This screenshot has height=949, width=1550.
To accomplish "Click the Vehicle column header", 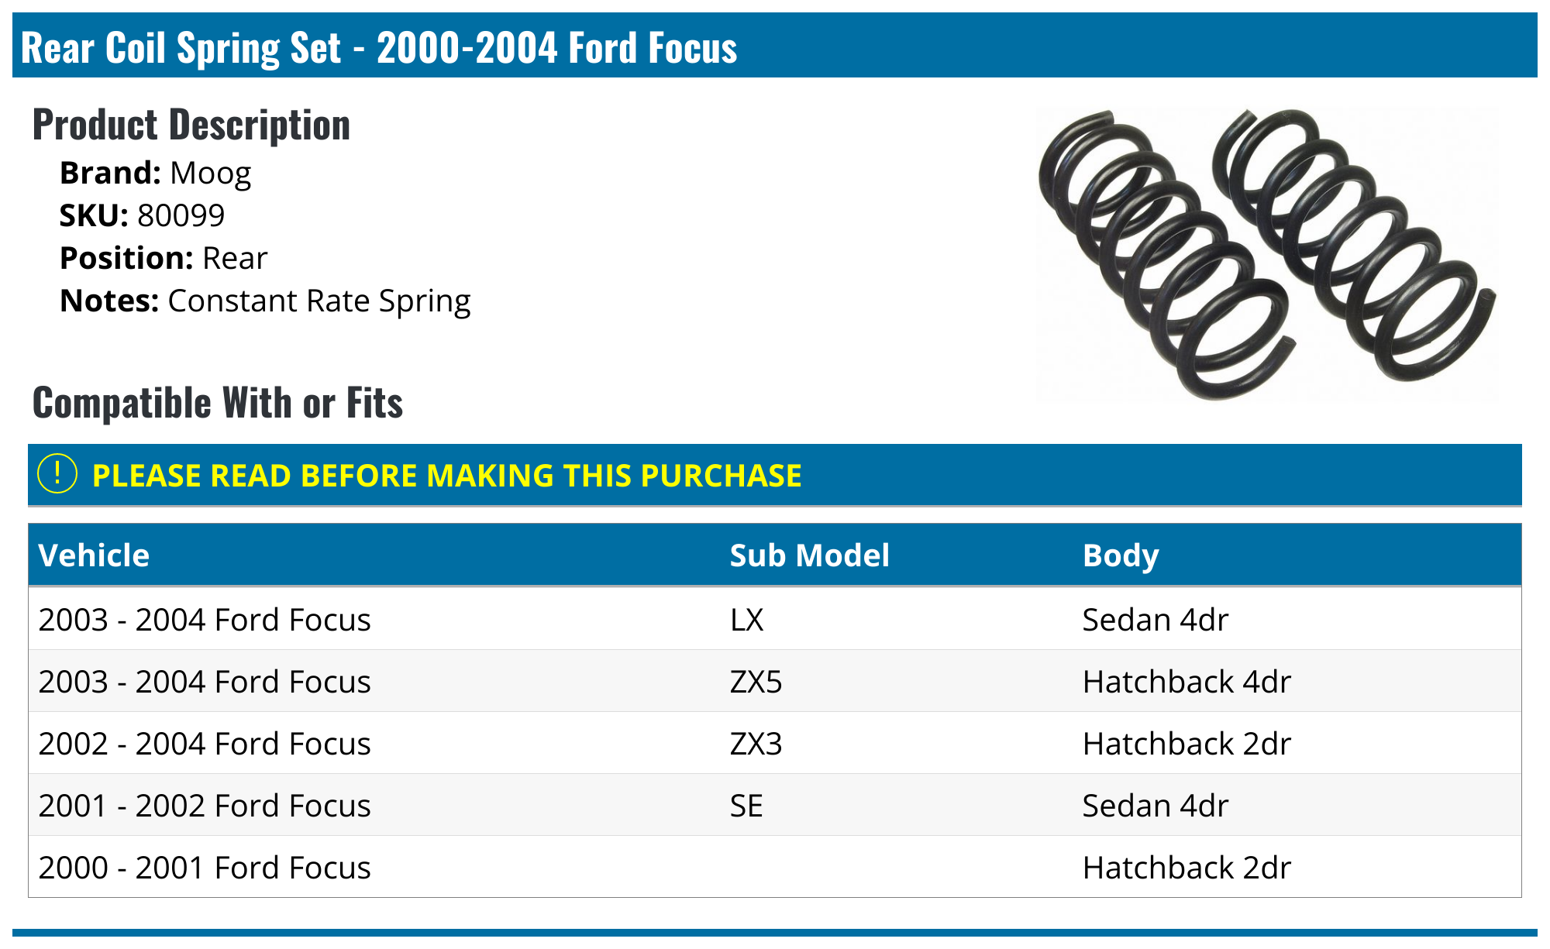I will pyautogui.click(x=94, y=555).
